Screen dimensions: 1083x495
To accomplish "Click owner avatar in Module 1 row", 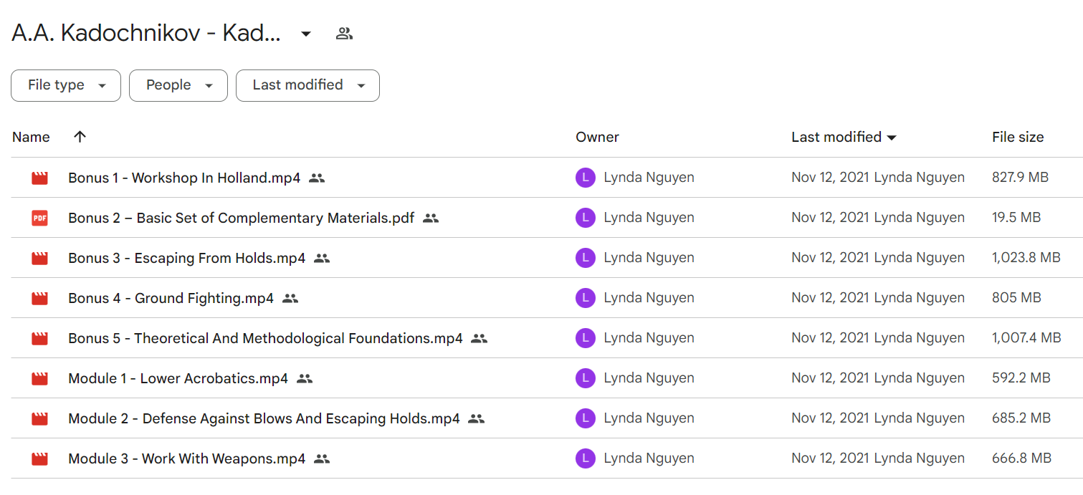I will (x=586, y=378).
